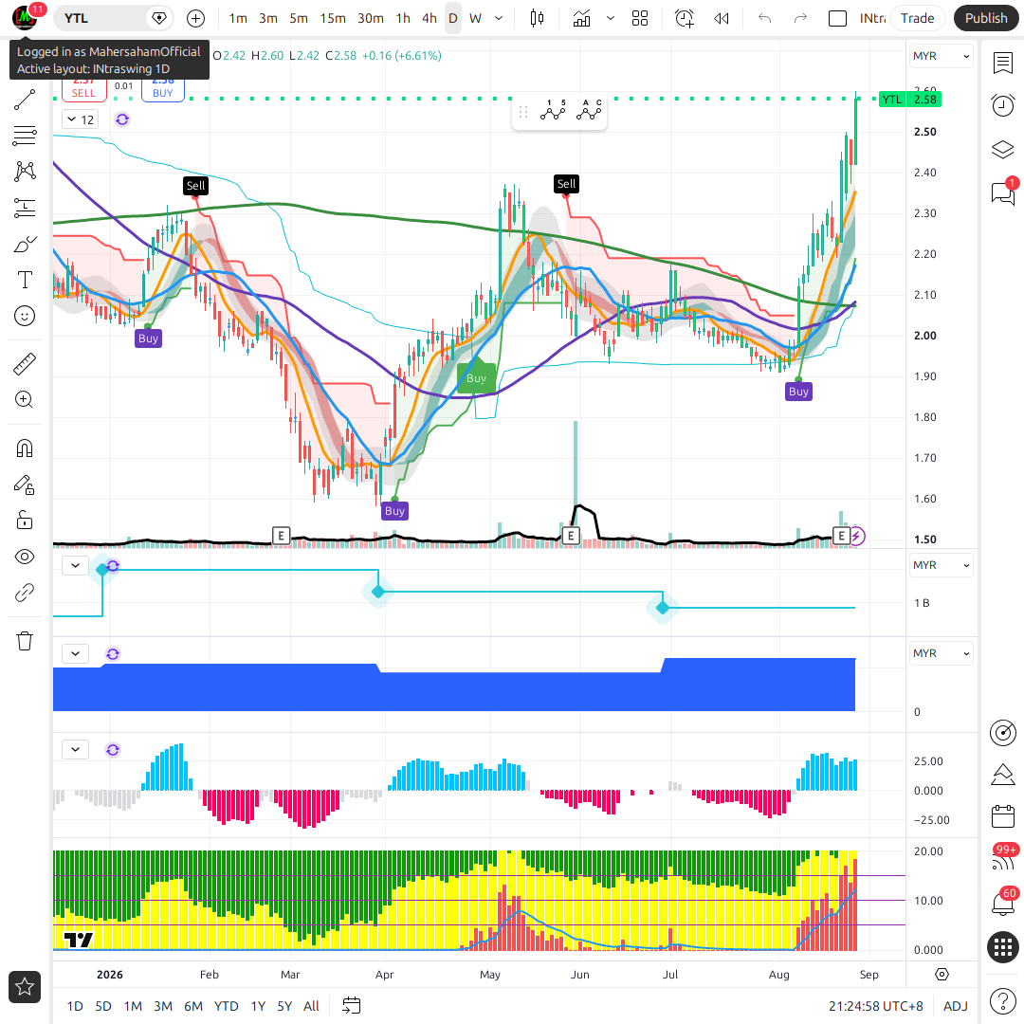
Task: Toggle lock all drawings
Action: click(x=24, y=521)
